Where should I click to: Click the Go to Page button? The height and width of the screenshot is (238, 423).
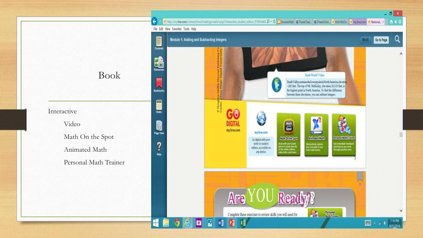click(381, 40)
